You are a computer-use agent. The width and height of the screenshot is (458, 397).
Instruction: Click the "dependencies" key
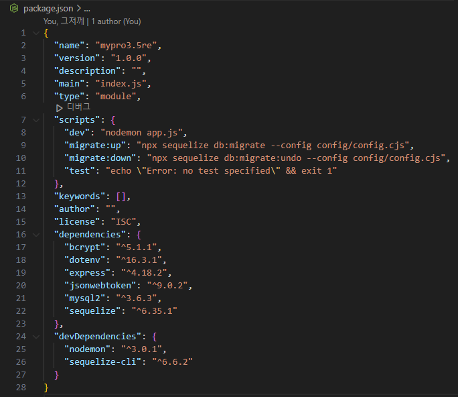coord(90,235)
